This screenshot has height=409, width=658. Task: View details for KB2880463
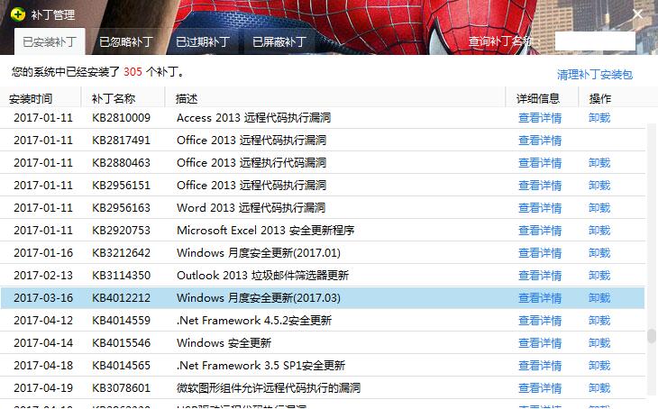click(540, 163)
